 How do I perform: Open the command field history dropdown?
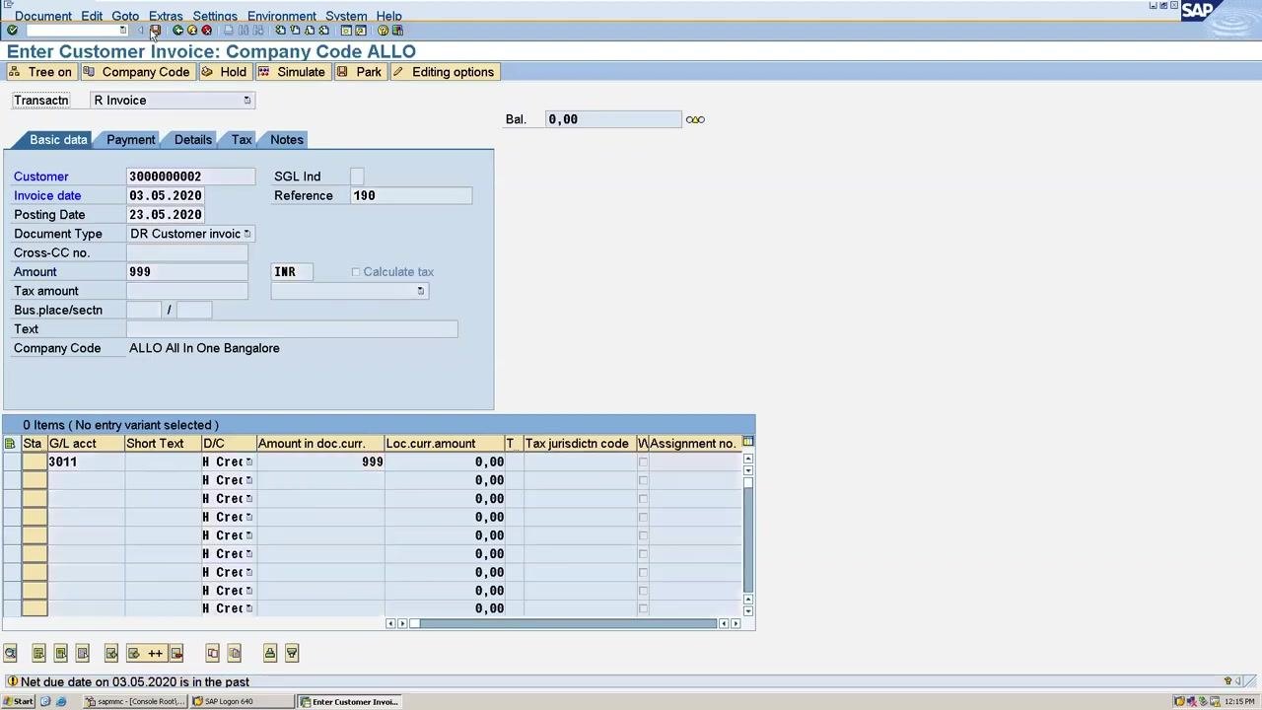pos(122,31)
